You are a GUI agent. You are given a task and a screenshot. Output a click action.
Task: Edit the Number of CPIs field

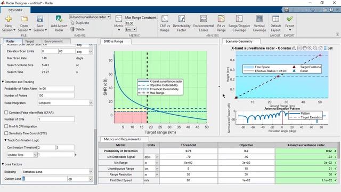(x=56, y=119)
